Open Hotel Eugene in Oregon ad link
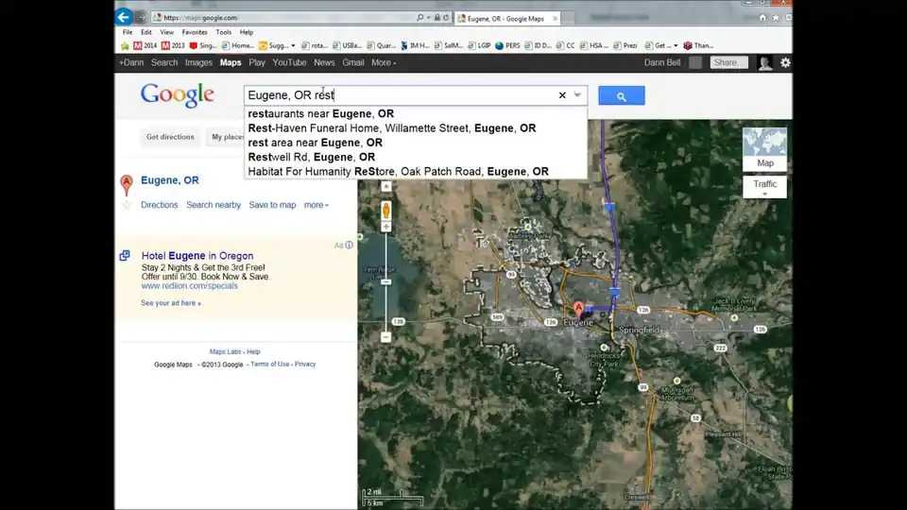907x510 pixels. coord(197,256)
